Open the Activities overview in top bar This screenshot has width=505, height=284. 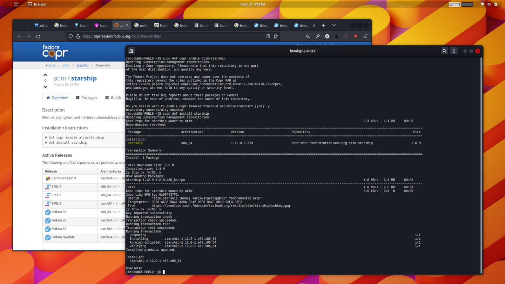[x=10, y=4]
